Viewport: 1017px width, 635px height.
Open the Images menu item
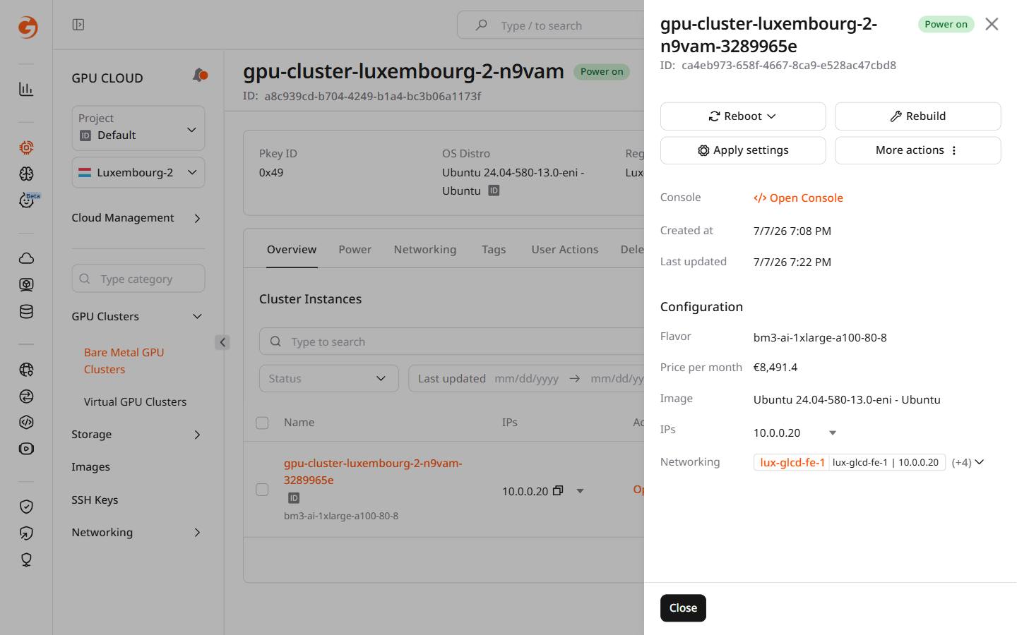pyautogui.click(x=90, y=466)
